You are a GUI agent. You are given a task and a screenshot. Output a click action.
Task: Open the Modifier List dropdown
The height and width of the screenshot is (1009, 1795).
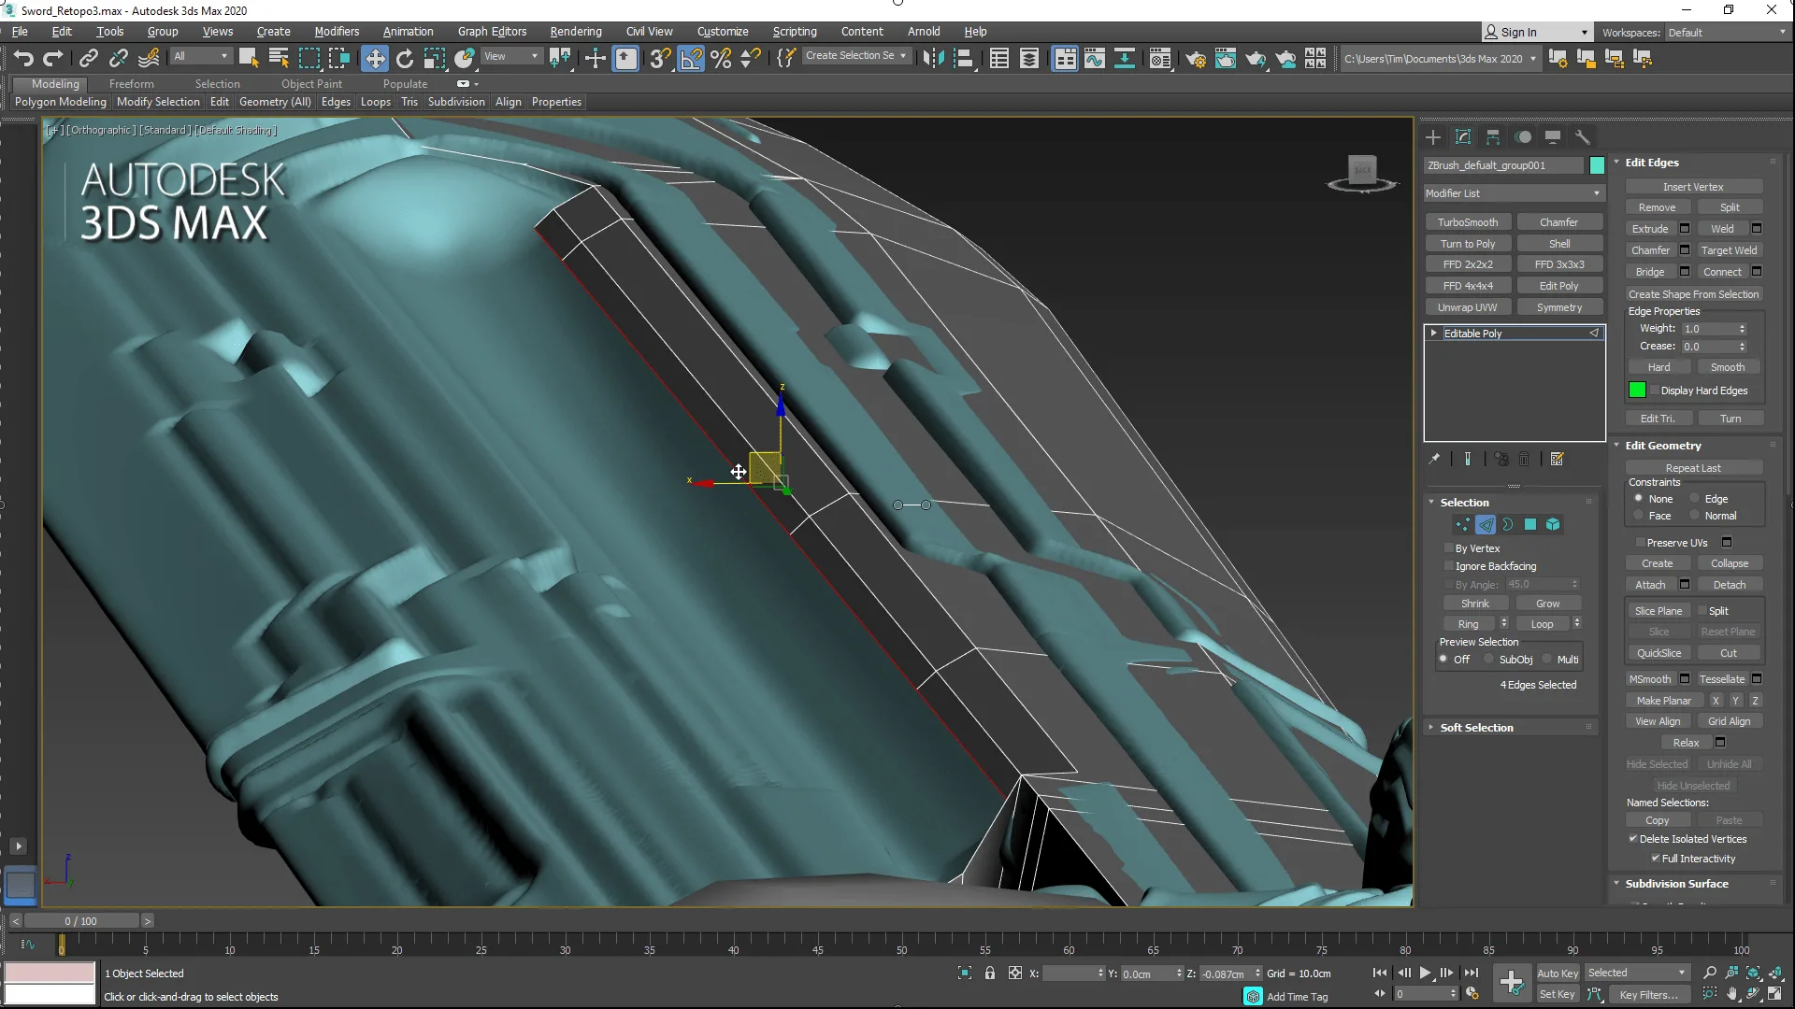1513,193
